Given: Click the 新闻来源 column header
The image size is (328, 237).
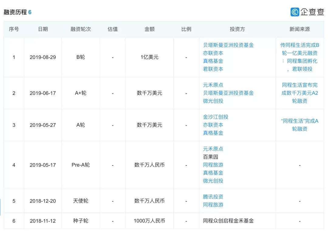Looking at the screenshot, I should click(299, 29).
